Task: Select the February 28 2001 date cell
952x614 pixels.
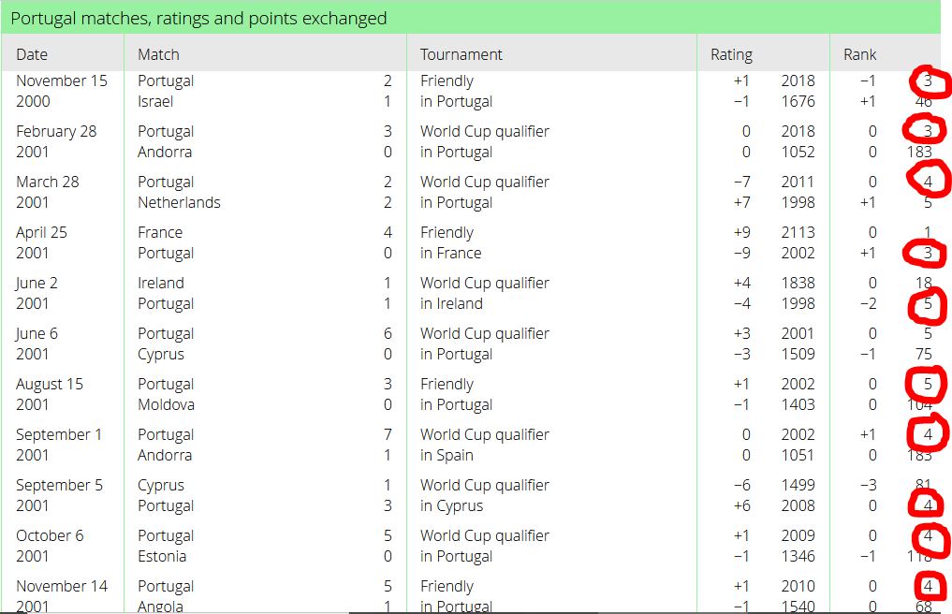Action: pos(56,141)
